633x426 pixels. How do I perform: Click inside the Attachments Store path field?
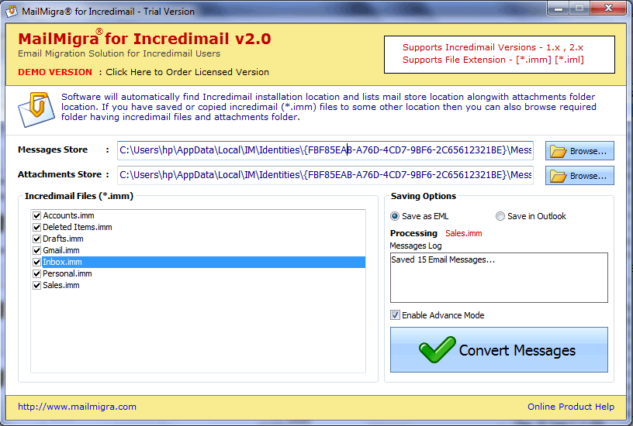[x=325, y=175]
